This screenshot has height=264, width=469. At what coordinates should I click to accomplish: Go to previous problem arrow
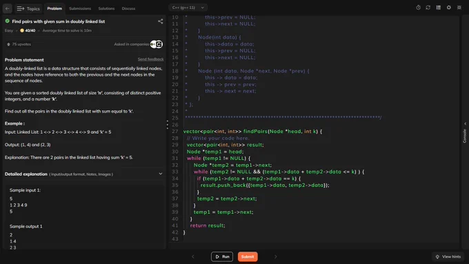[193, 256]
